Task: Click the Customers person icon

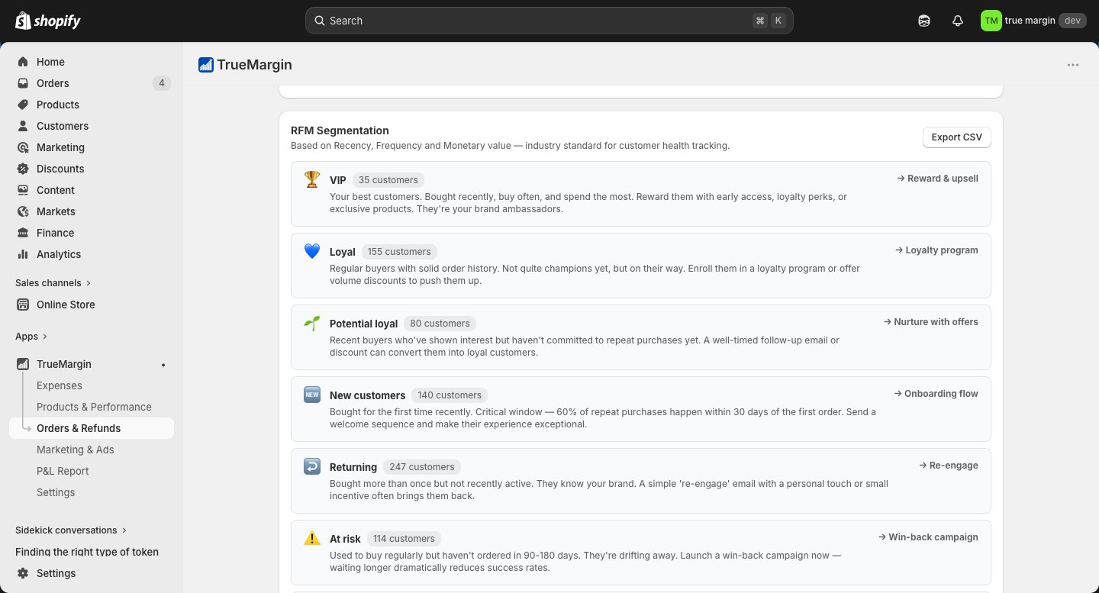Action: tap(23, 126)
